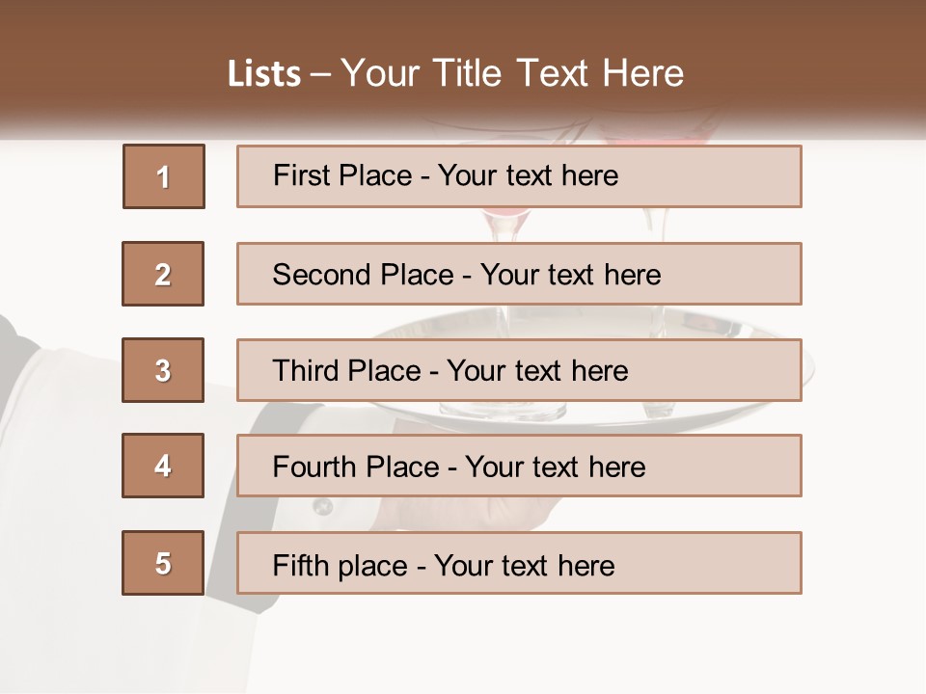Select the "First Place" text box

(x=519, y=176)
